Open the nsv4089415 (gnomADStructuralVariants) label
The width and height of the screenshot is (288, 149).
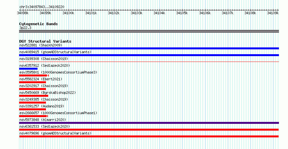point(55,52)
